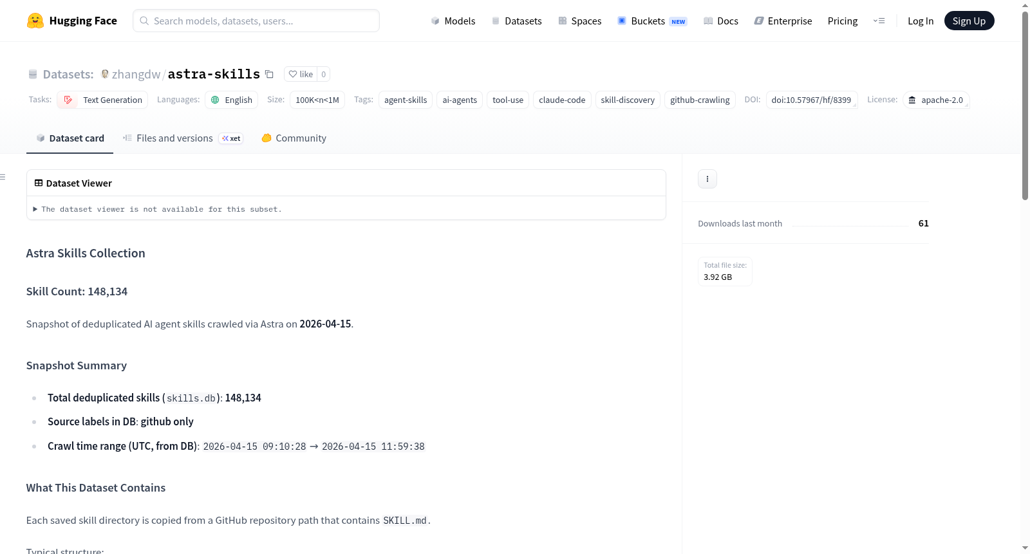Open the DOI doi:10.57967/hf/8399 tag
Screen dimensions: 1030x554
tap(811, 100)
